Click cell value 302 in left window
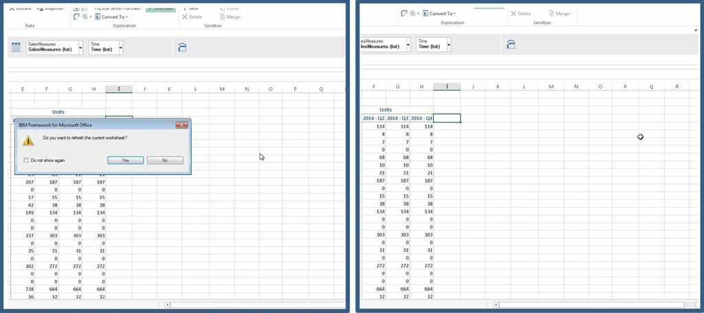This screenshot has height=313, width=704. coord(30,266)
